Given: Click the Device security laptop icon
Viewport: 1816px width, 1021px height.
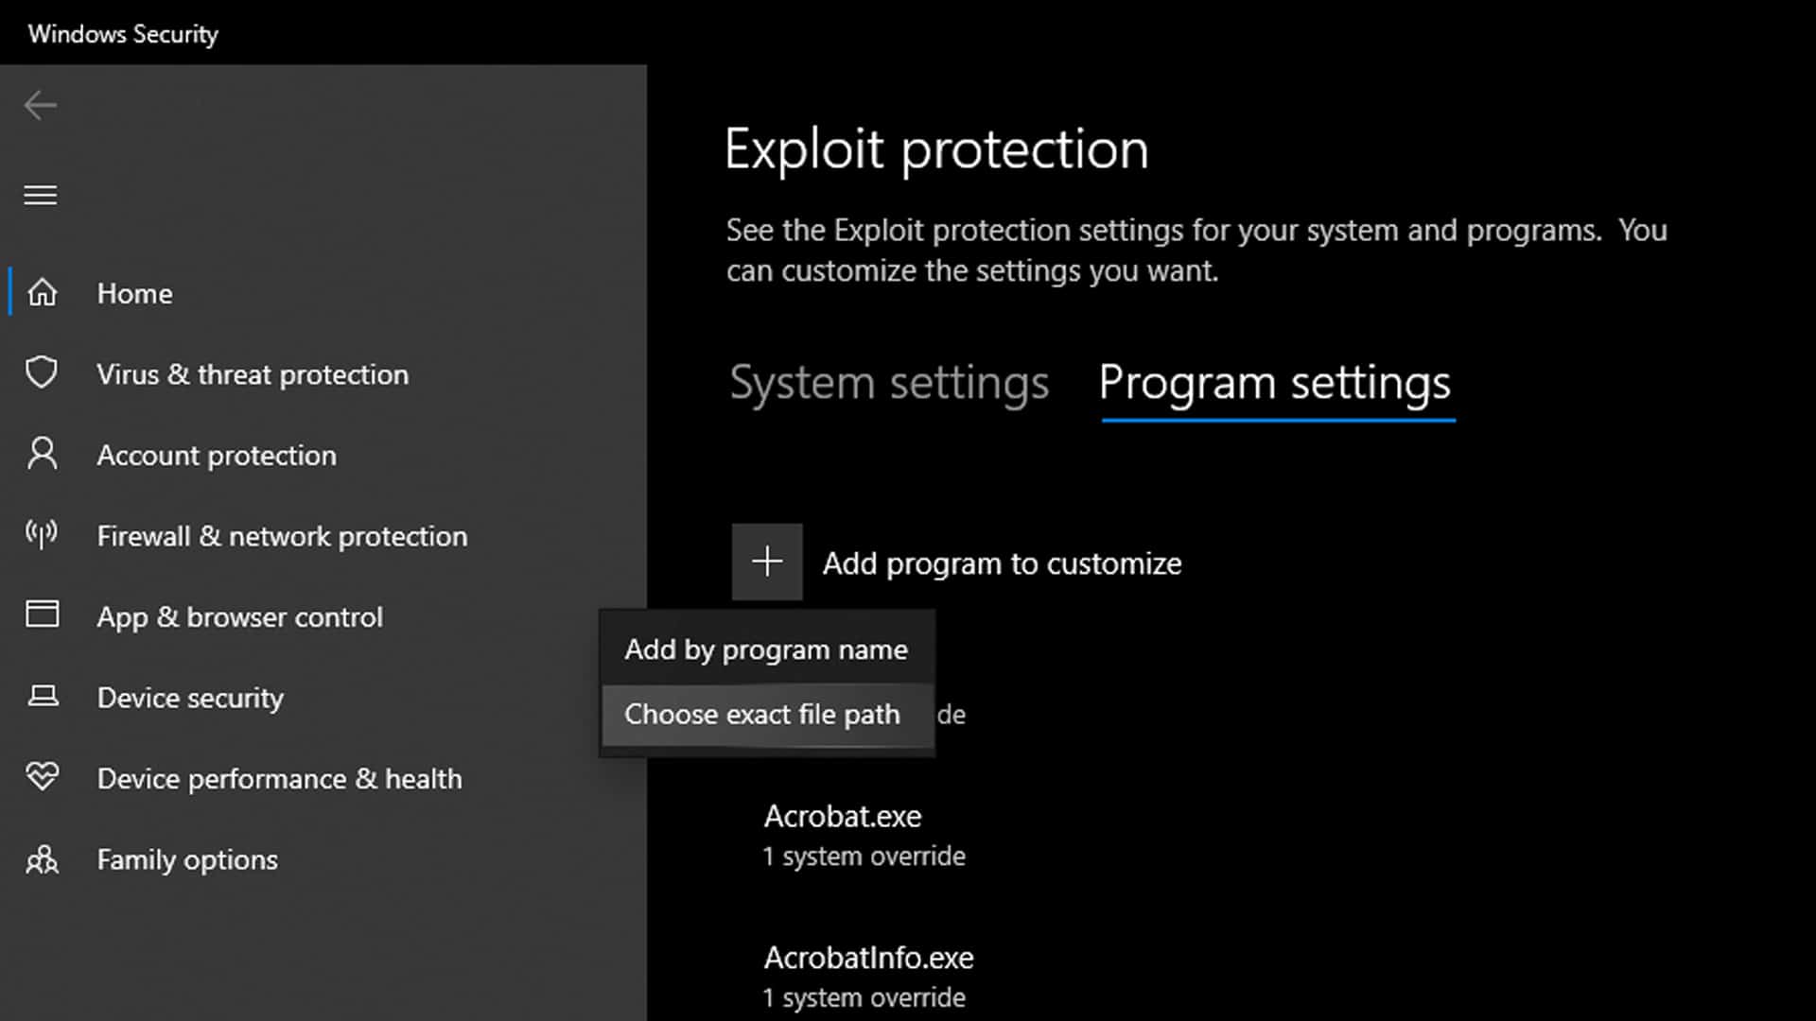Looking at the screenshot, I should [x=43, y=697].
